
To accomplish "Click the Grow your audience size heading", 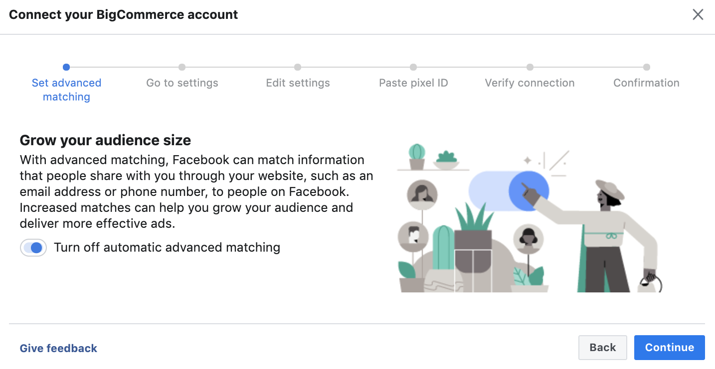I will pyautogui.click(x=105, y=140).
